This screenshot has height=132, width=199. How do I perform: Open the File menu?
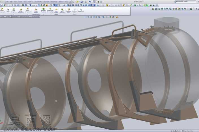pos(7,2)
